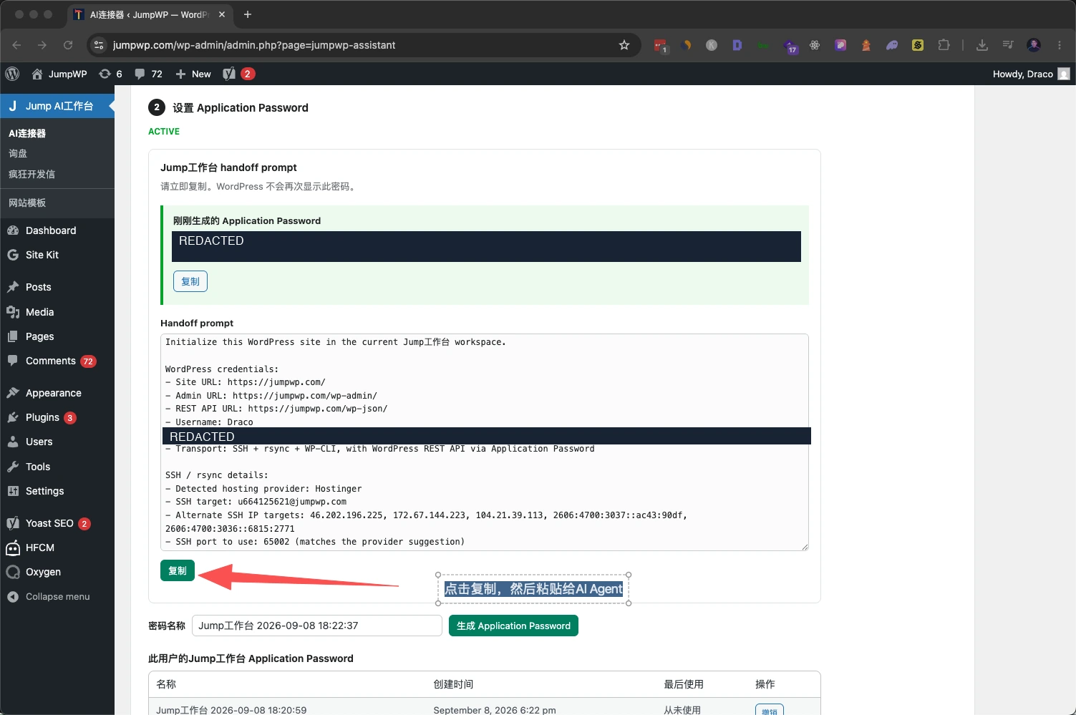1076x715 pixels.
Task: Go forward with the browser forward arrow
Action: pos(42,45)
